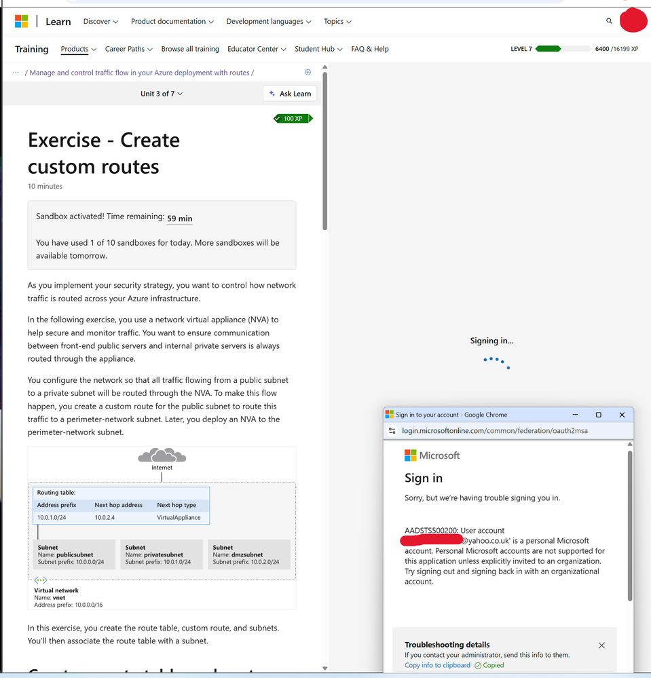Image resolution: width=651 pixels, height=678 pixels.
Task: Open the Training section link
Action: point(32,49)
